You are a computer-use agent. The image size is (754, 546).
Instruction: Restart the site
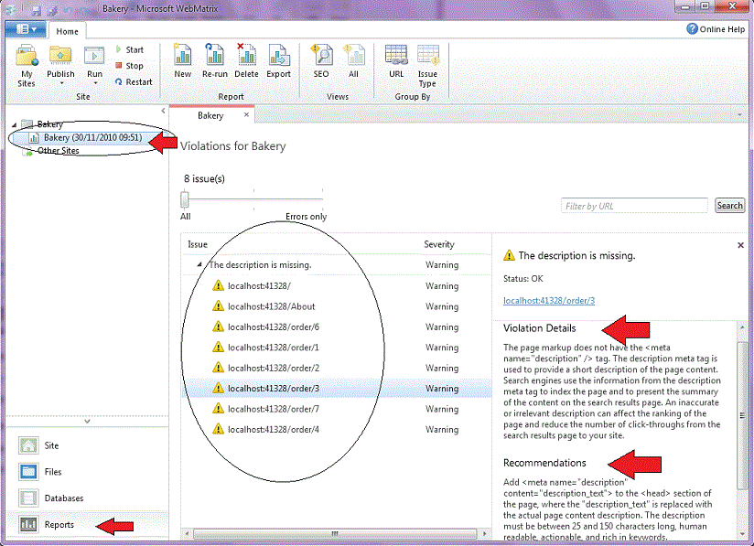tap(134, 82)
